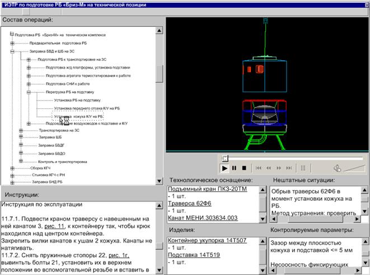
Task: Adjust the volume slider in the player
Action: pyautogui.click(x=354, y=168)
